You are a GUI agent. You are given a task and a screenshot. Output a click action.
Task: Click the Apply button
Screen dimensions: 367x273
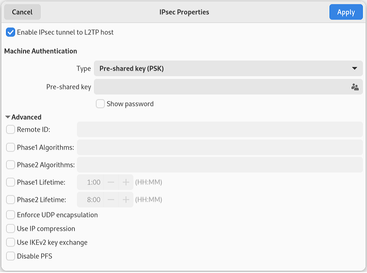pyautogui.click(x=346, y=12)
